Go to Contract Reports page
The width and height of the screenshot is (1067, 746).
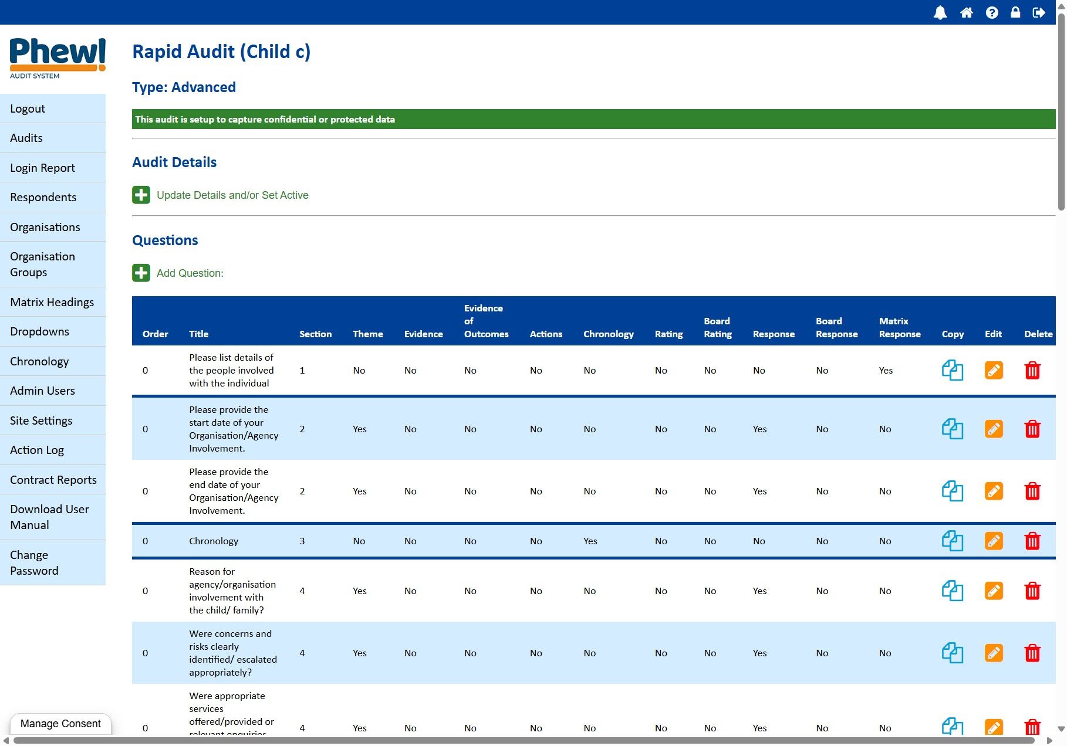pos(53,480)
